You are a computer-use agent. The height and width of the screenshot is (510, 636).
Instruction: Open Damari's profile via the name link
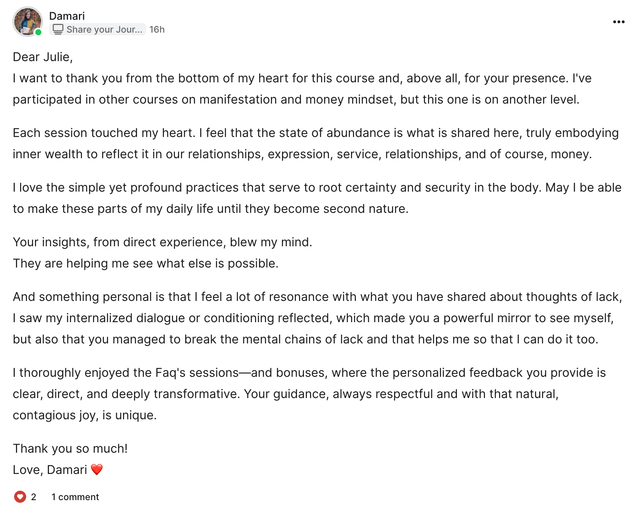coord(67,16)
